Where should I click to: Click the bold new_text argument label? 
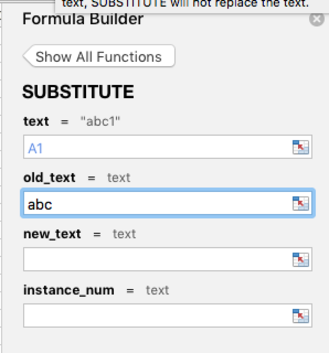pyautogui.click(x=52, y=234)
